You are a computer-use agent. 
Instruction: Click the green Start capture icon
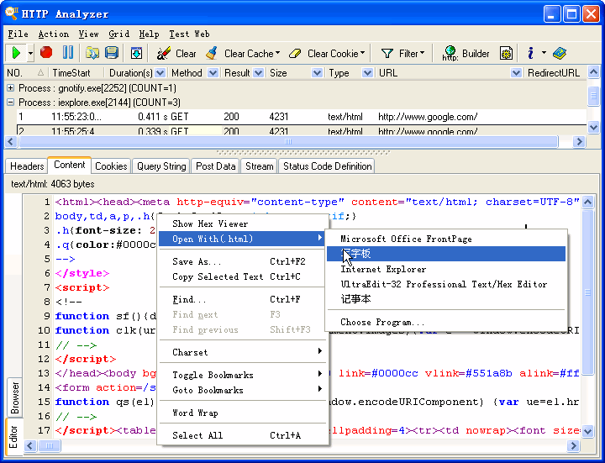(16, 53)
